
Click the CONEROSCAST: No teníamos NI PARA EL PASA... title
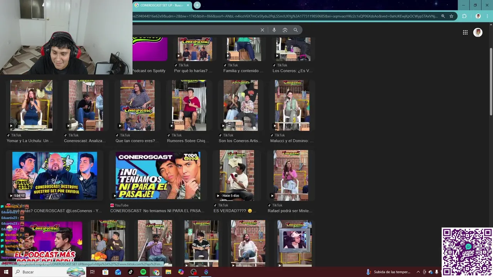coord(157,211)
